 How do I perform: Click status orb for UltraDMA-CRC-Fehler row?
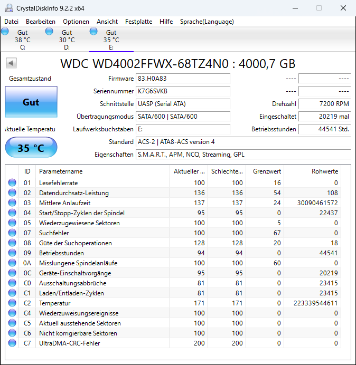coord(12,343)
